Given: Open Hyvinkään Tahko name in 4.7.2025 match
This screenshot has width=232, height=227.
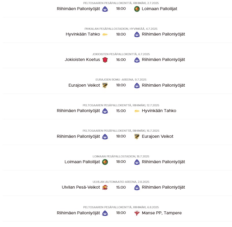Looking at the screenshot, I should (83, 34).
